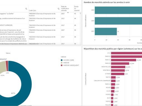Image resolution: width=142 pixels, height=106 pixels.
Task: Select the PARIS 20 bar valued 13,14M
Action: pos(120,64)
